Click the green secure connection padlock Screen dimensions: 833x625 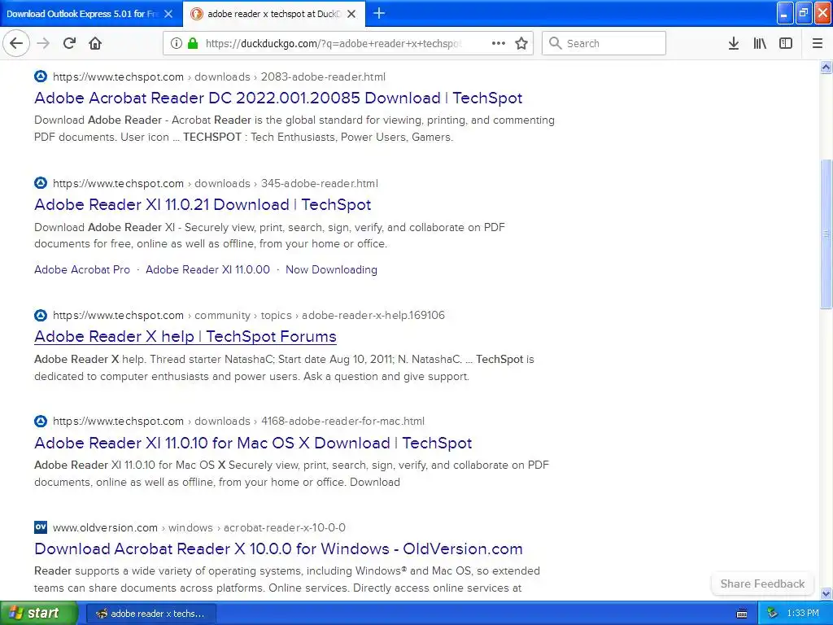[x=193, y=43]
